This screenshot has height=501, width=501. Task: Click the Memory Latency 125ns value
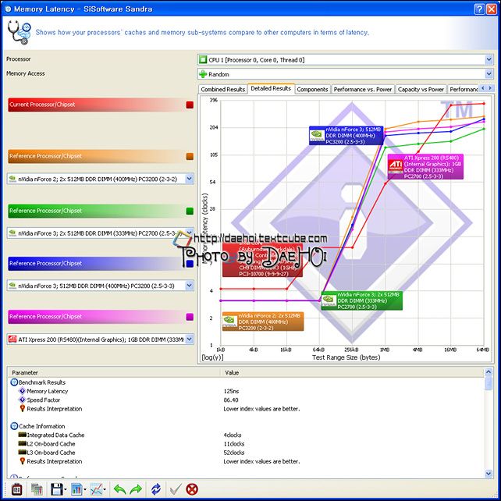coord(231,391)
